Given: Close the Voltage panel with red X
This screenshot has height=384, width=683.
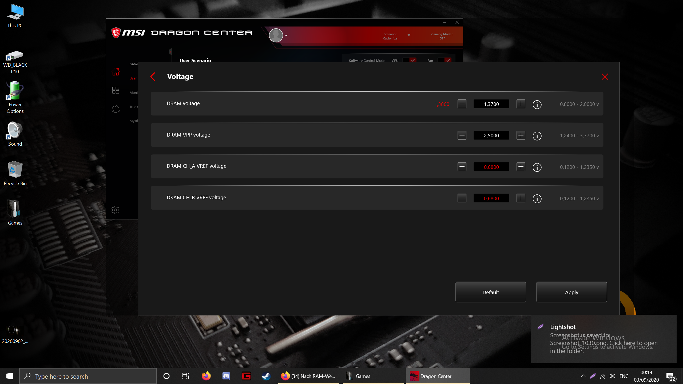Looking at the screenshot, I should point(605,77).
